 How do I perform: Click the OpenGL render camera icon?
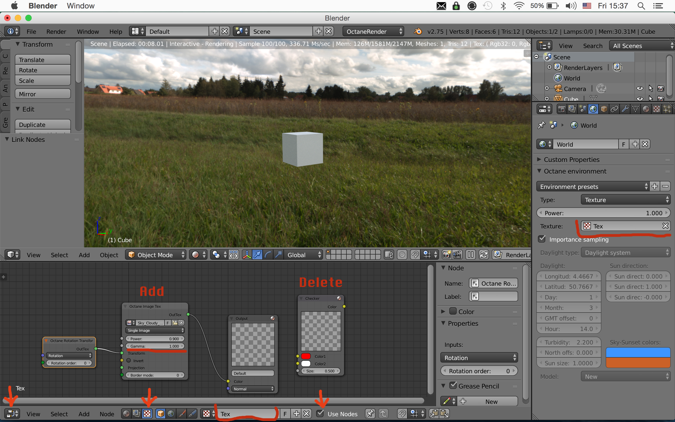(x=446, y=255)
